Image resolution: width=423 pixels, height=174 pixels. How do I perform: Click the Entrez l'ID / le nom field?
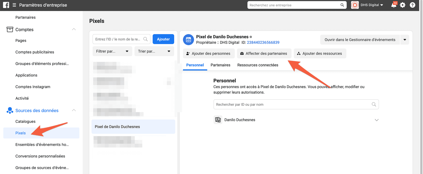pyautogui.click(x=122, y=39)
